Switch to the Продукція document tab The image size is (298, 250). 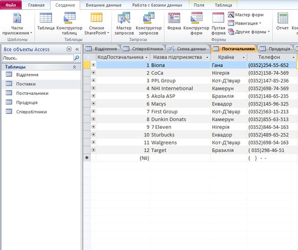pos(275,49)
